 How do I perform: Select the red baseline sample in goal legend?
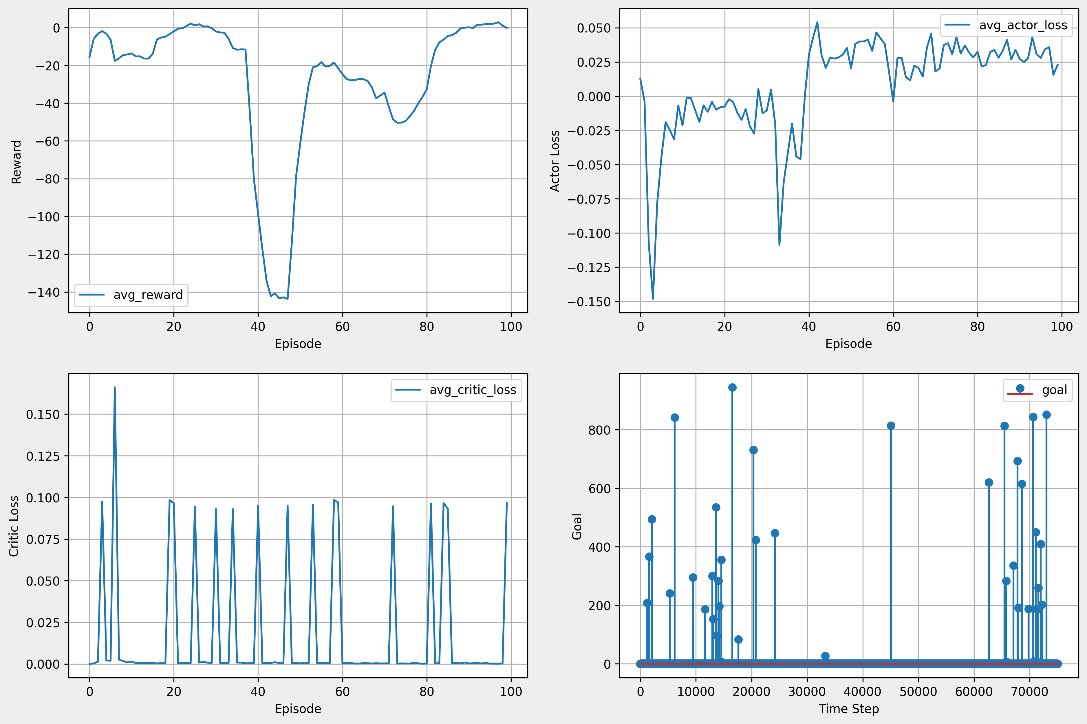point(1020,394)
